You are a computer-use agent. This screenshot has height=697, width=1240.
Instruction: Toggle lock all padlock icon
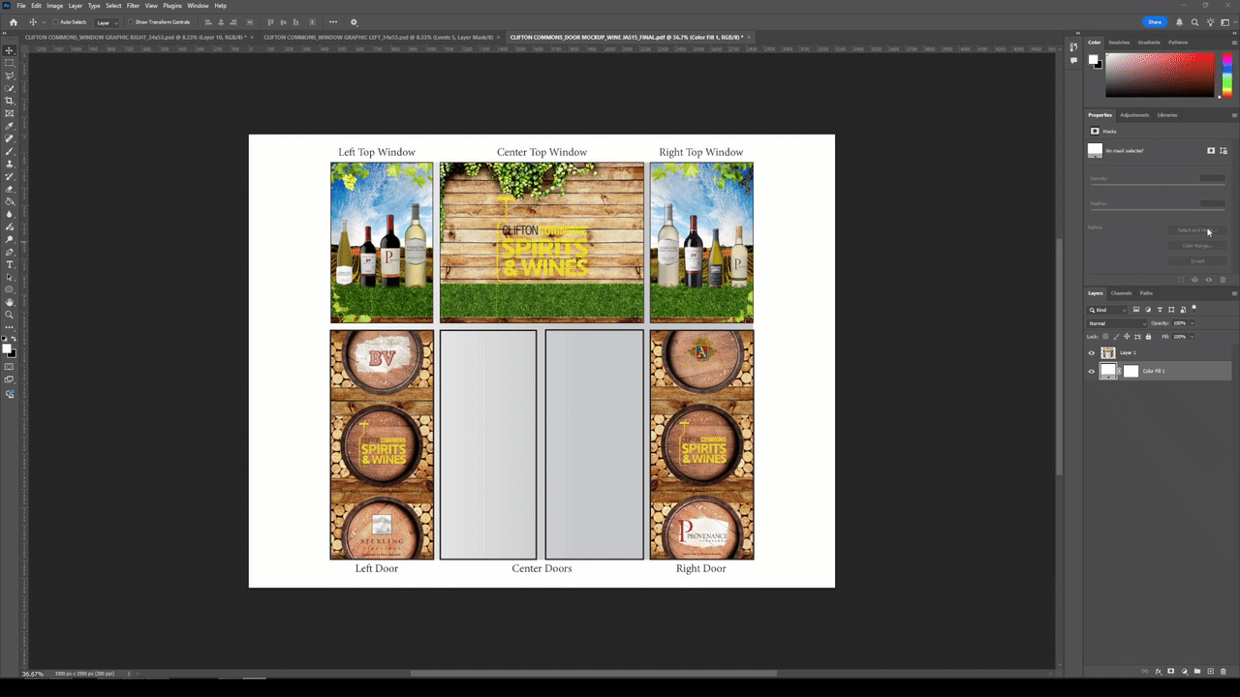pos(1149,337)
